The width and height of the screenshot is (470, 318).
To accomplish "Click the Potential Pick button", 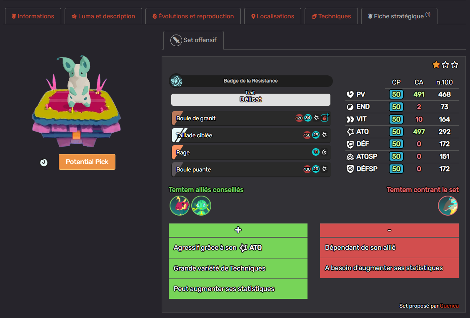I will pos(87,161).
